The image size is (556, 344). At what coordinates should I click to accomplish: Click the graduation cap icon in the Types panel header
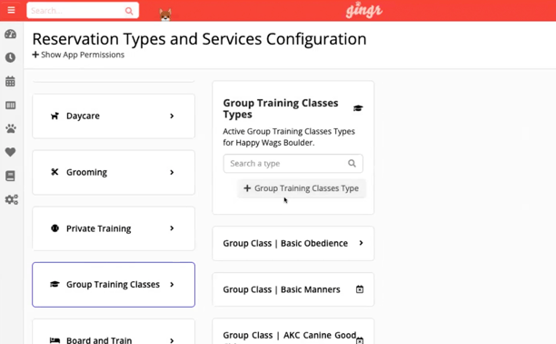pyautogui.click(x=358, y=108)
